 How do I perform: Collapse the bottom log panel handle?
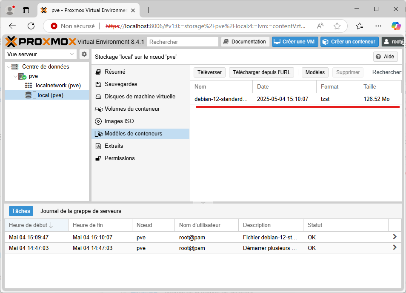tap(203, 202)
